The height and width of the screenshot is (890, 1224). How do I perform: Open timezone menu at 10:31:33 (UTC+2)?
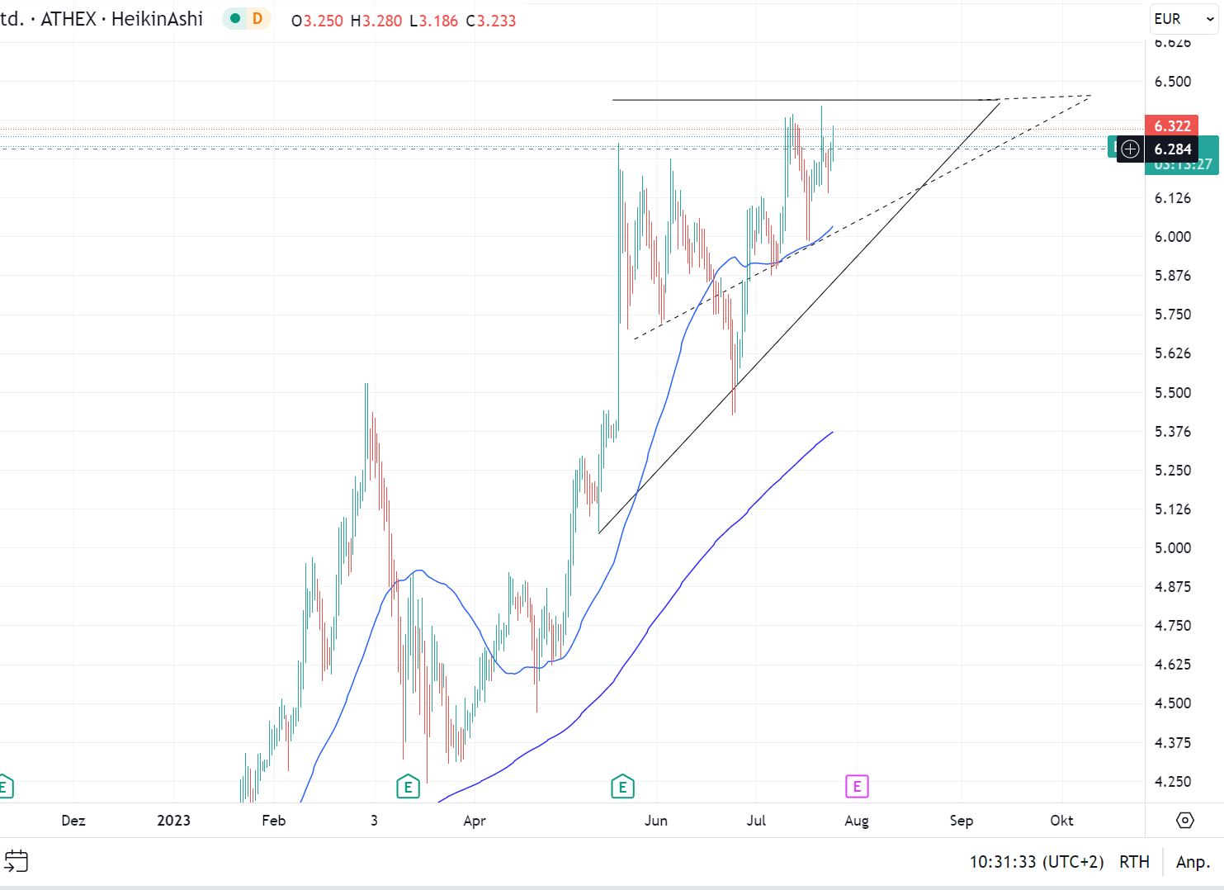coord(1036,862)
